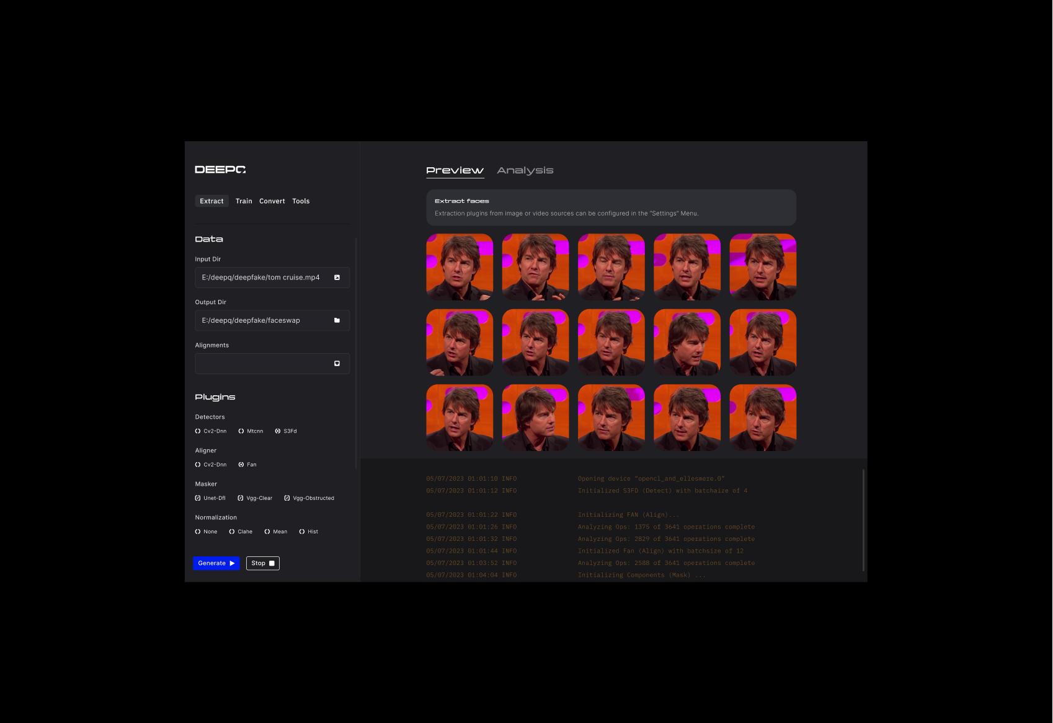Open the Train section
The image size is (1053, 723).
(x=244, y=201)
